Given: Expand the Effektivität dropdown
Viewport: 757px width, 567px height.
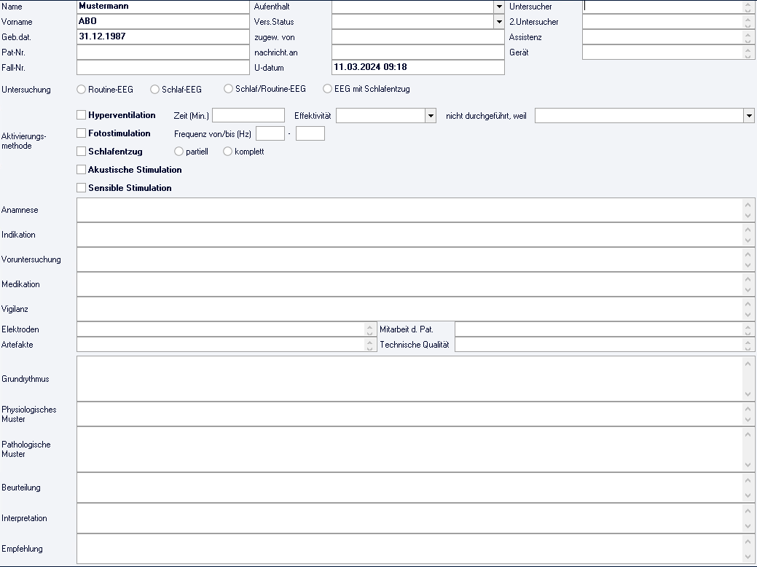Looking at the screenshot, I should pos(431,116).
